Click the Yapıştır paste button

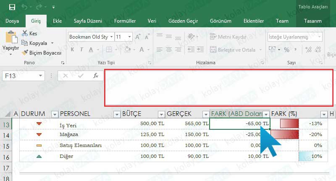coord(11,43)
